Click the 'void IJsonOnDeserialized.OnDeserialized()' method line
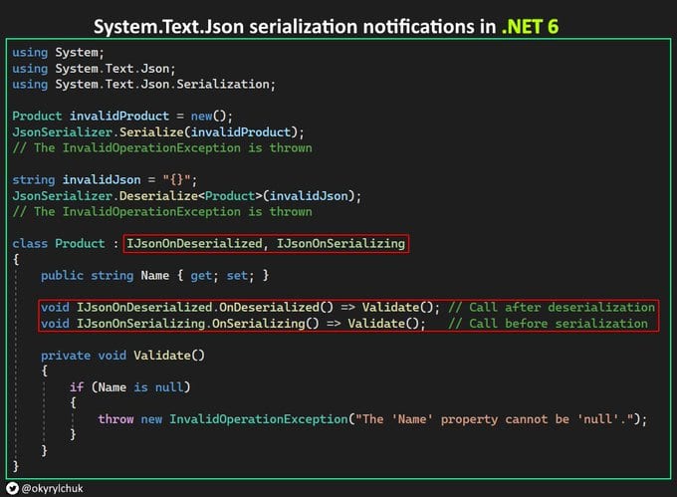Screen dimensions: 677x497 coord(240,307)
